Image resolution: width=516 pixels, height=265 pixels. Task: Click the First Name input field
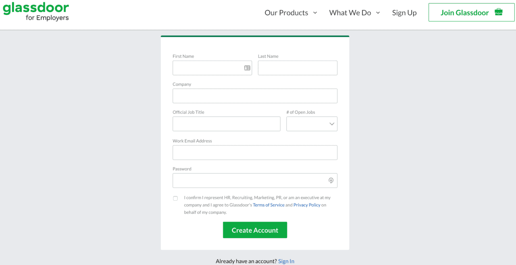(210, 68)
